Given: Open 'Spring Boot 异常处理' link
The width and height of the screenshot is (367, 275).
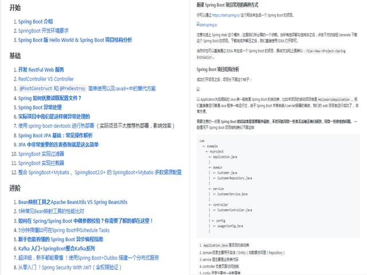Looking at the screenshot, I should [40, 107].
